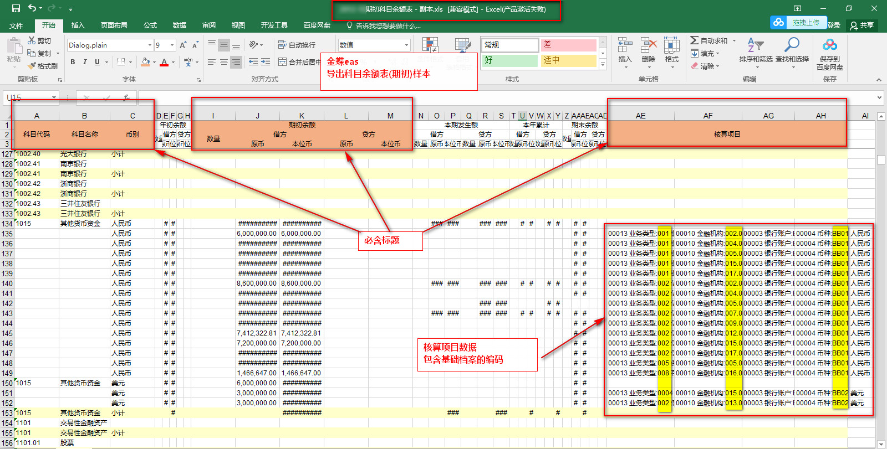The image size is (887, 449).
Task: Open the font name dropdown Dialog.plain
Action: (x=150, y=45)
